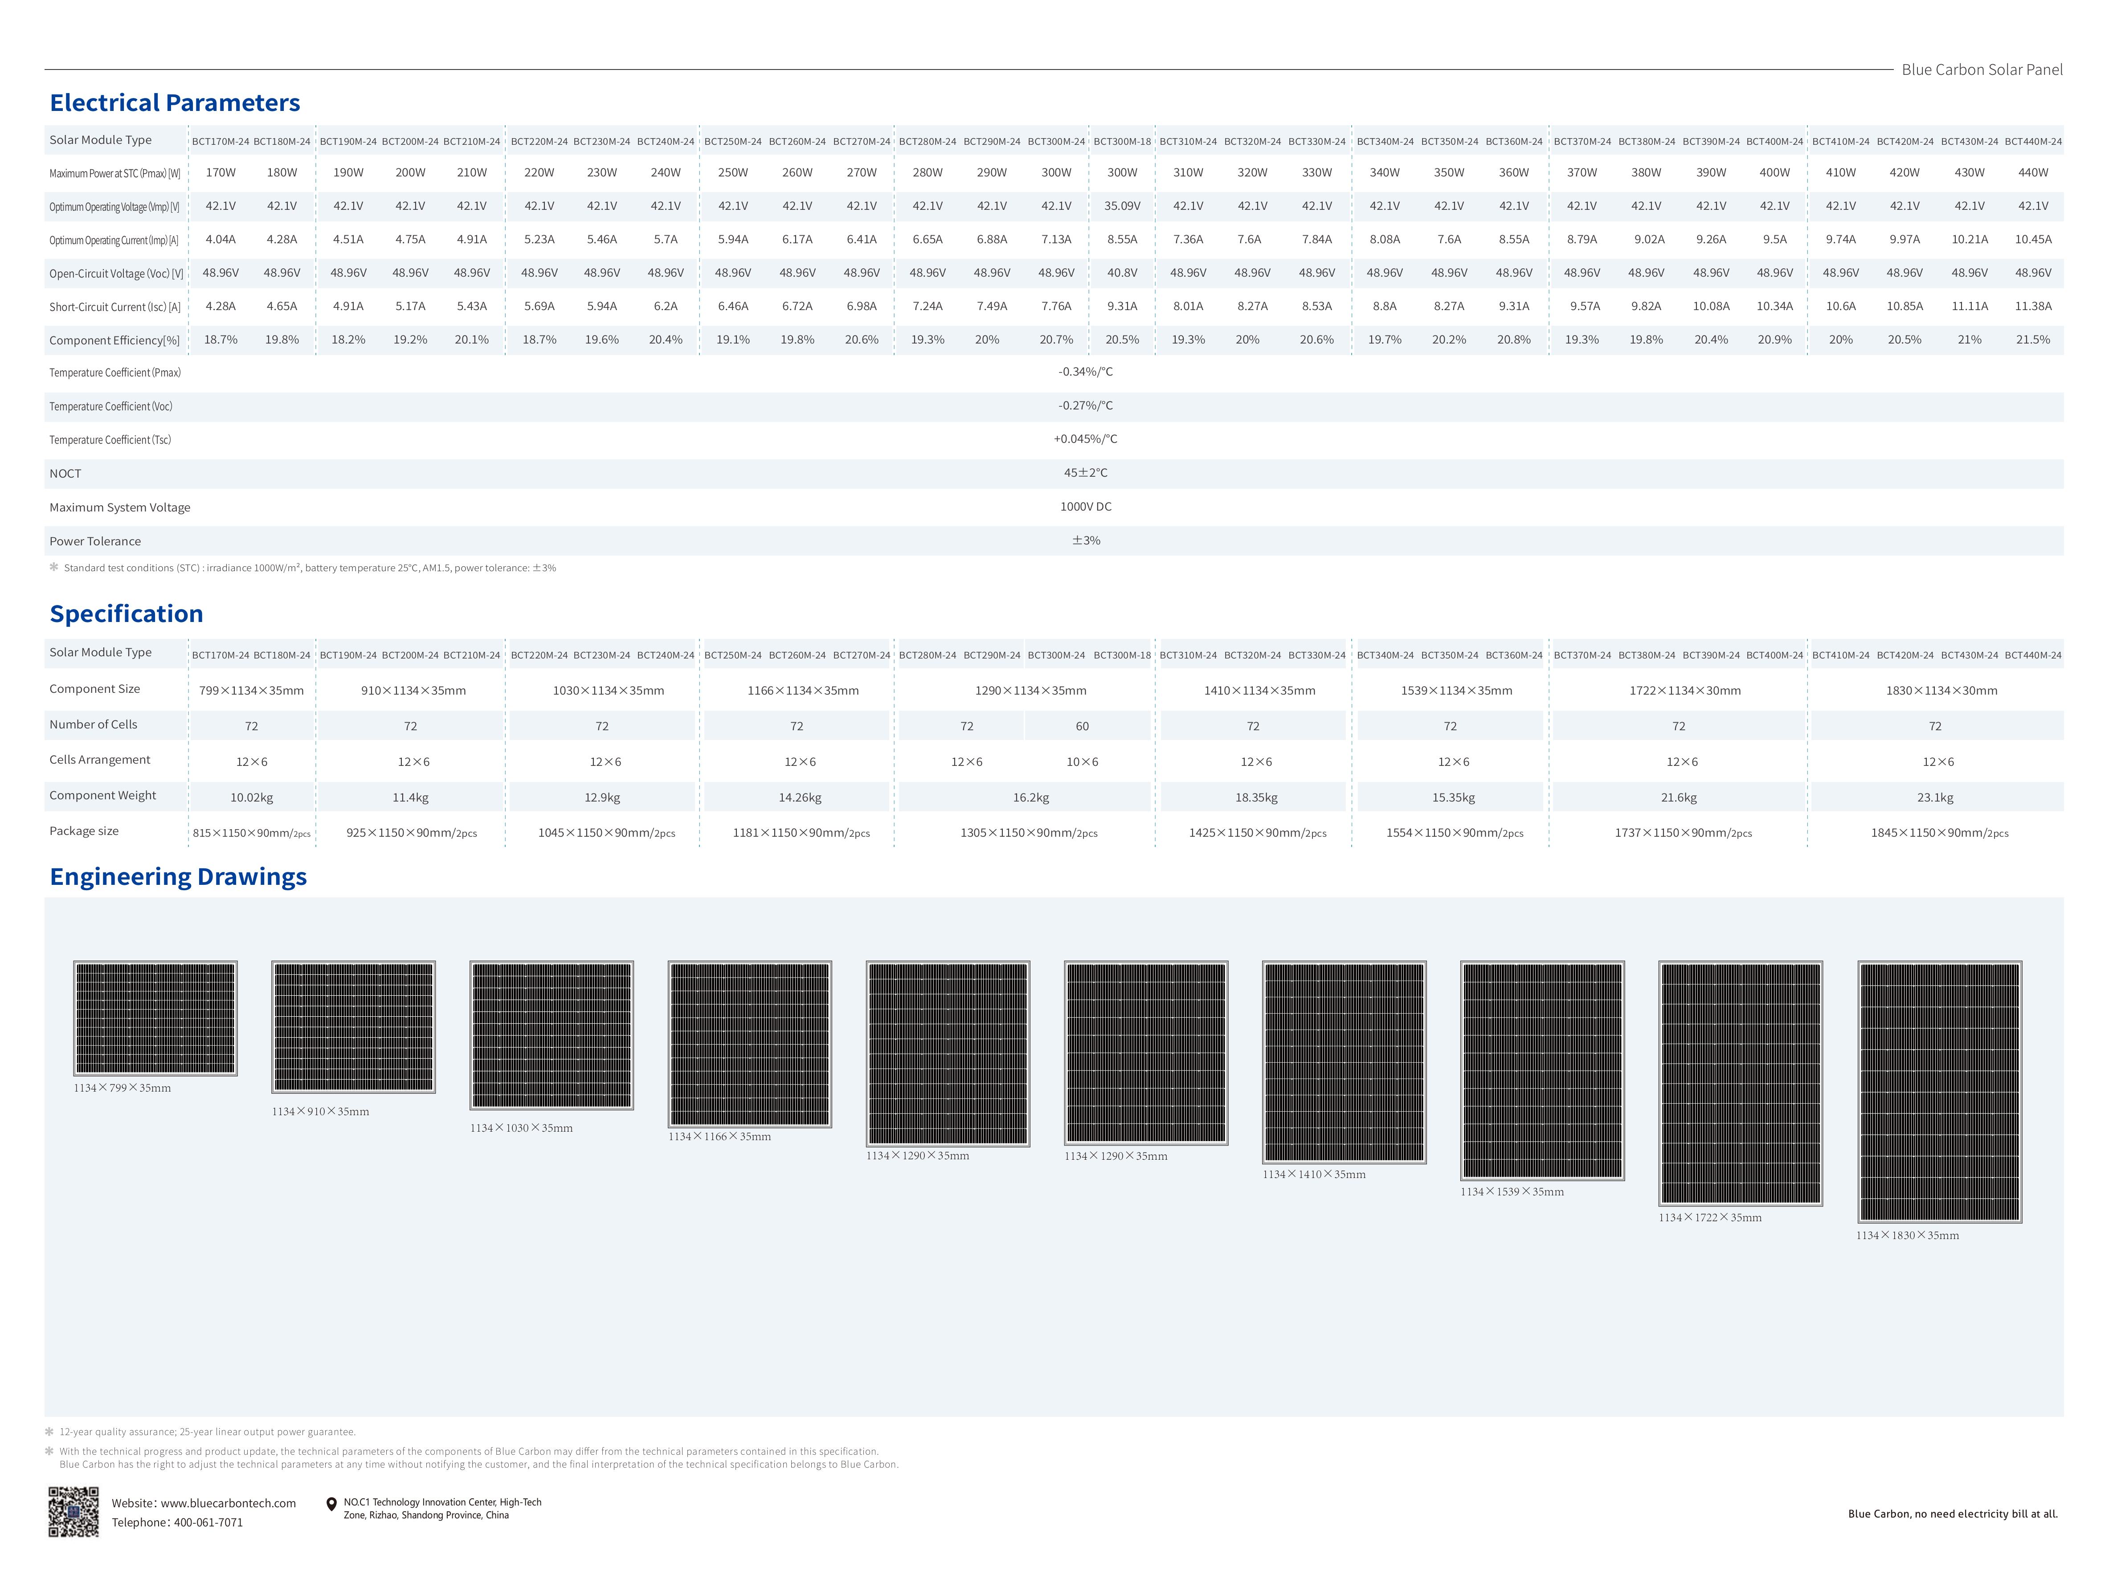
Task: Select the 1134×1030×35mm panel drawing
Action: [551, 1035]
